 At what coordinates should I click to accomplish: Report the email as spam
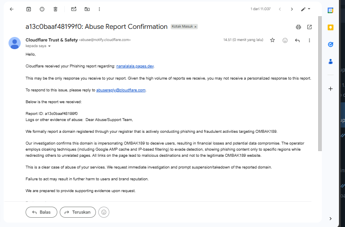(42, 9)
